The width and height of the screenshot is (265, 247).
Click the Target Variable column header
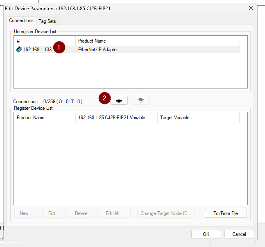coord(198,118)
